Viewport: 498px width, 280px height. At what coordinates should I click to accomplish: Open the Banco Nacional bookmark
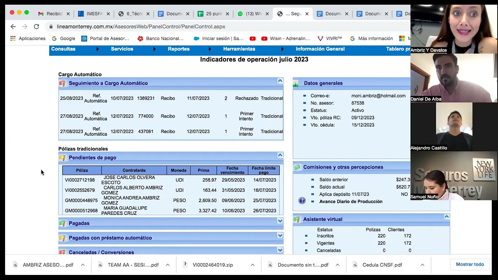(x=160, y=38)
